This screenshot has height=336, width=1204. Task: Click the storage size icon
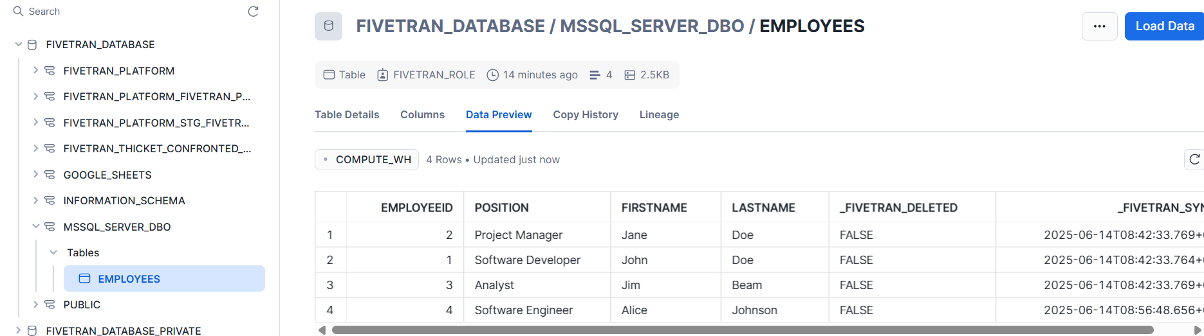(629, 75)
